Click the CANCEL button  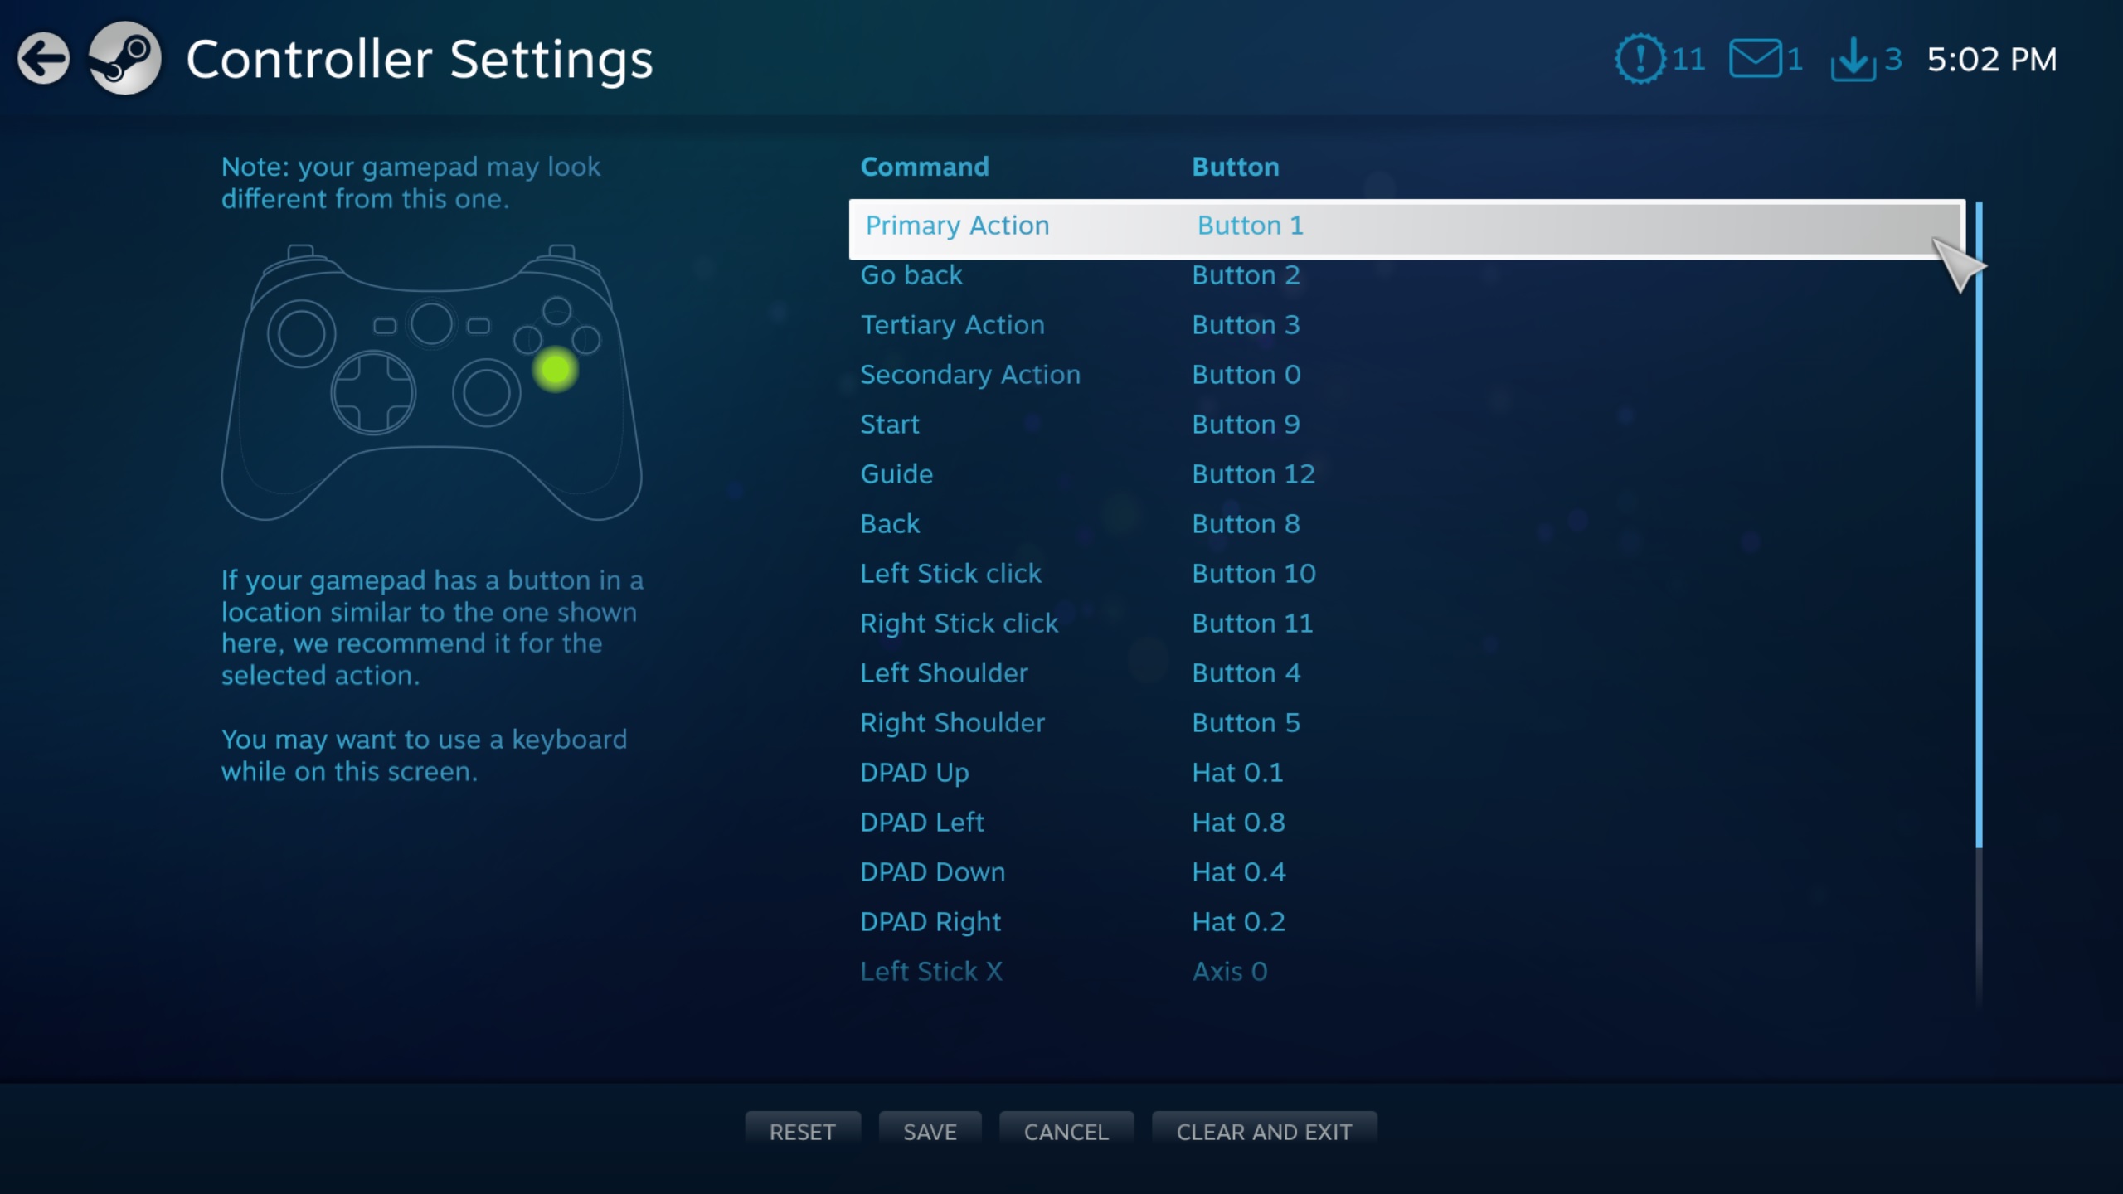tap(1066, 1130)
